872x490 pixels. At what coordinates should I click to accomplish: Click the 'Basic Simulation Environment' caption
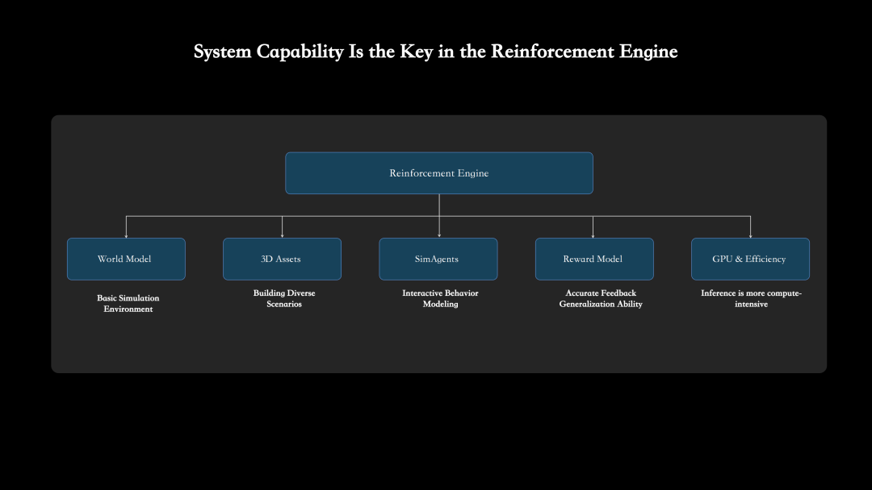[128, 304]
